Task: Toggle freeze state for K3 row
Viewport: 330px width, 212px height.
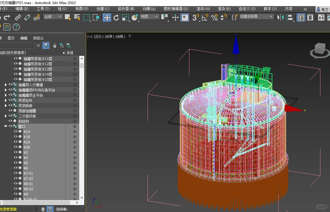Action: (x=75, y=152)
